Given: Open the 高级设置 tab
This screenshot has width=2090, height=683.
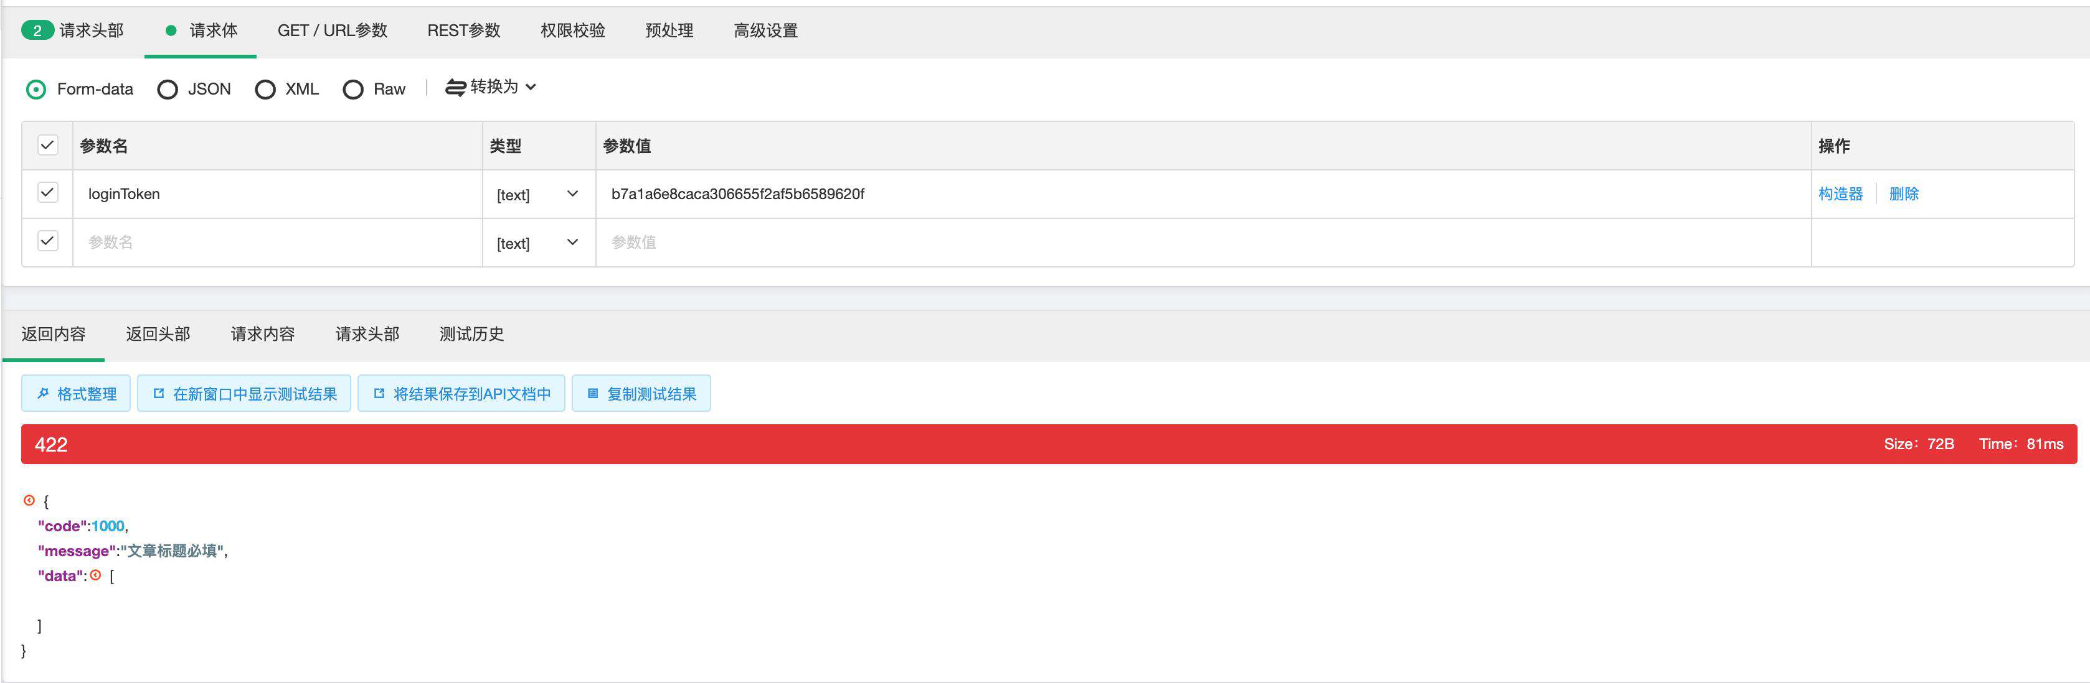Looking at the screenshot, I should click(x=766, y=30).
